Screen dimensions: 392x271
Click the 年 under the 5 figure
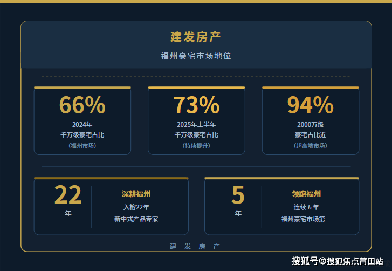click(238, 213)
